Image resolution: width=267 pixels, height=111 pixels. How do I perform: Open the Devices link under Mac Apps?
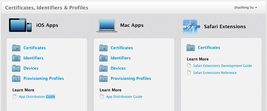pyautogui.click(x=118, y=68)
